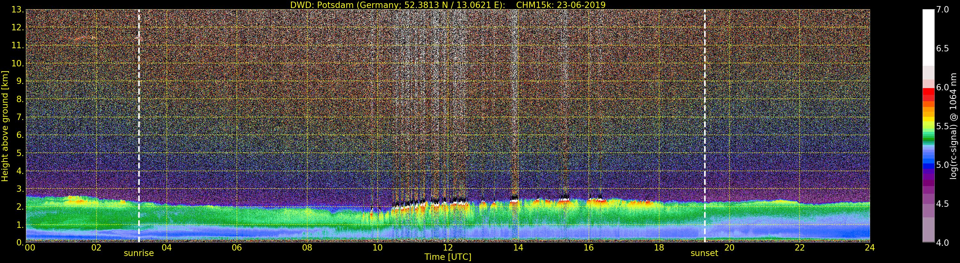Click the '06' time tick label

[237, 247]
